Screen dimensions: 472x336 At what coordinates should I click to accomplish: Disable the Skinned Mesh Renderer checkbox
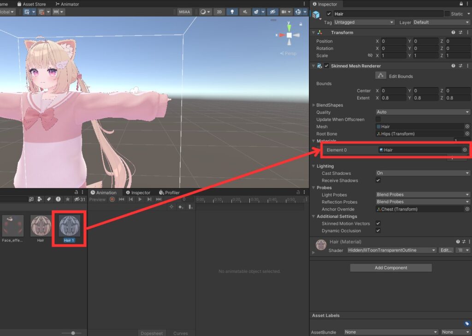(x=327, y=66)
